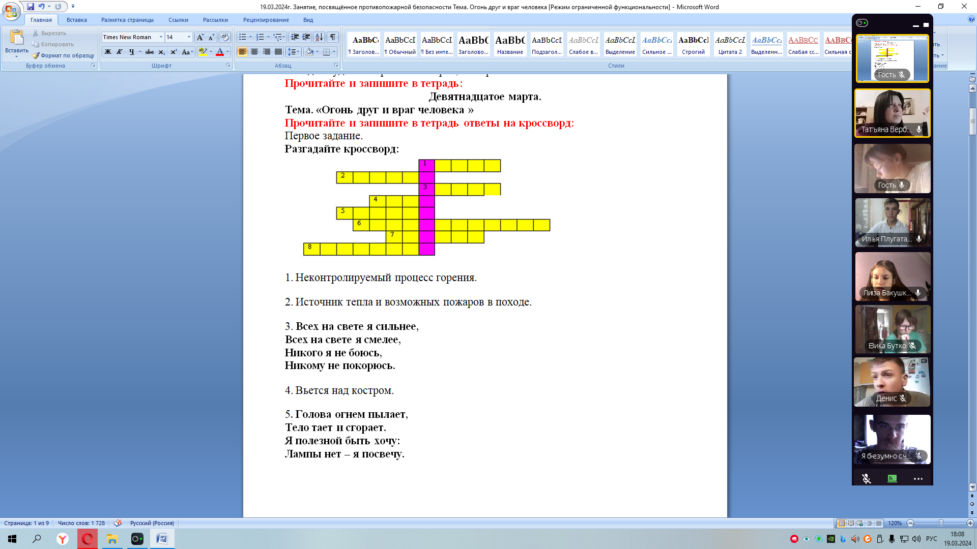Open the Change Case (Aa) dropdown

(x=187, y=52)
